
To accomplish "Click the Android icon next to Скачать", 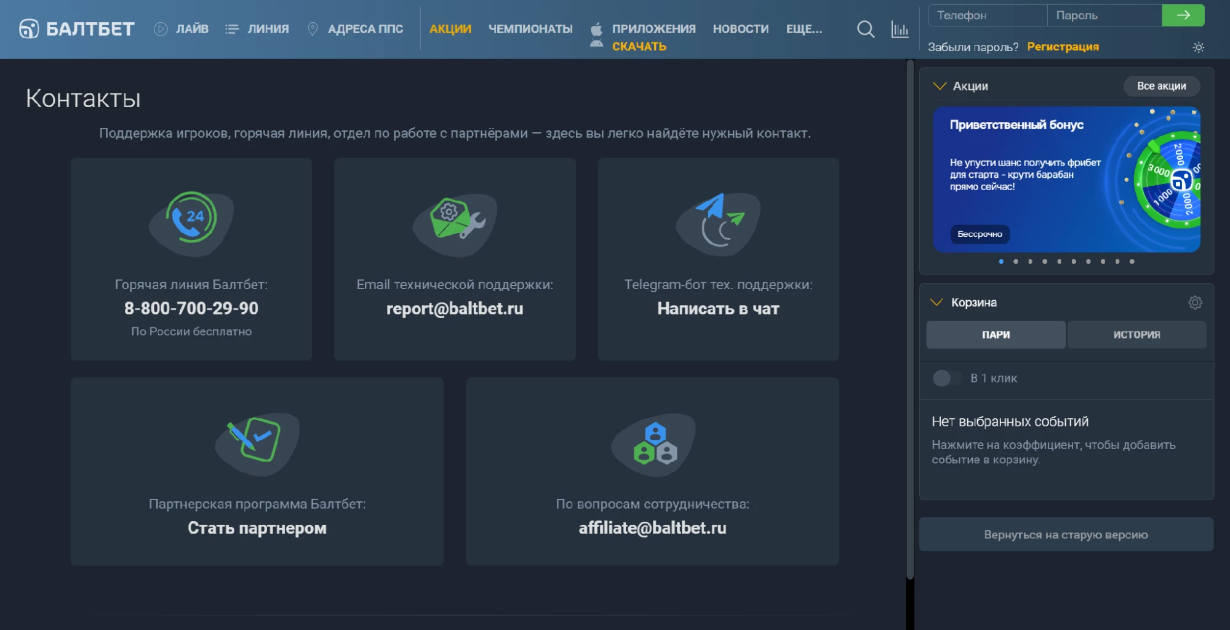I will [596, 44].
